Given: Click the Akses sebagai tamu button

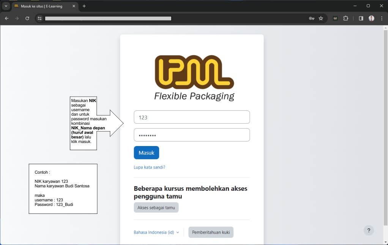Looking at the screenshot, I should [x=156, y=207].
